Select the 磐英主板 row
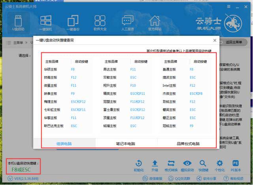The image size is (253, 185). click(x=186, y=110)
